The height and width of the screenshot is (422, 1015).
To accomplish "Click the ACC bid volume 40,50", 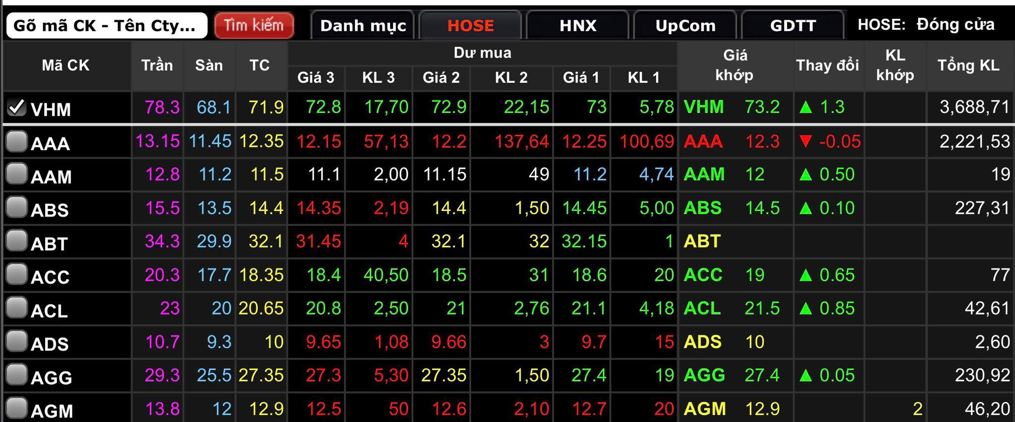I will [x=386, y=275].
